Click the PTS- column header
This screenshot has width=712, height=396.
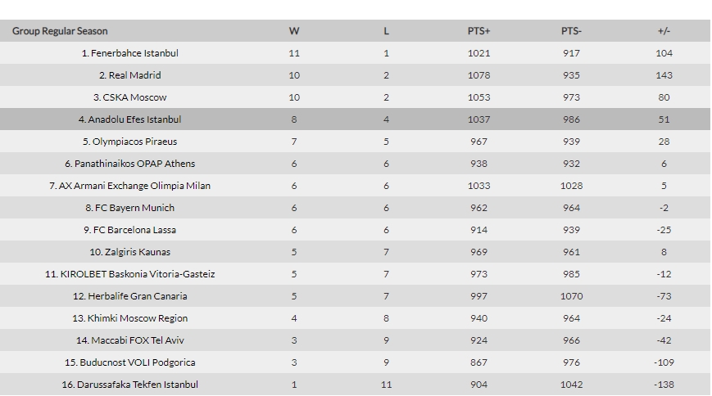(571, 31)
